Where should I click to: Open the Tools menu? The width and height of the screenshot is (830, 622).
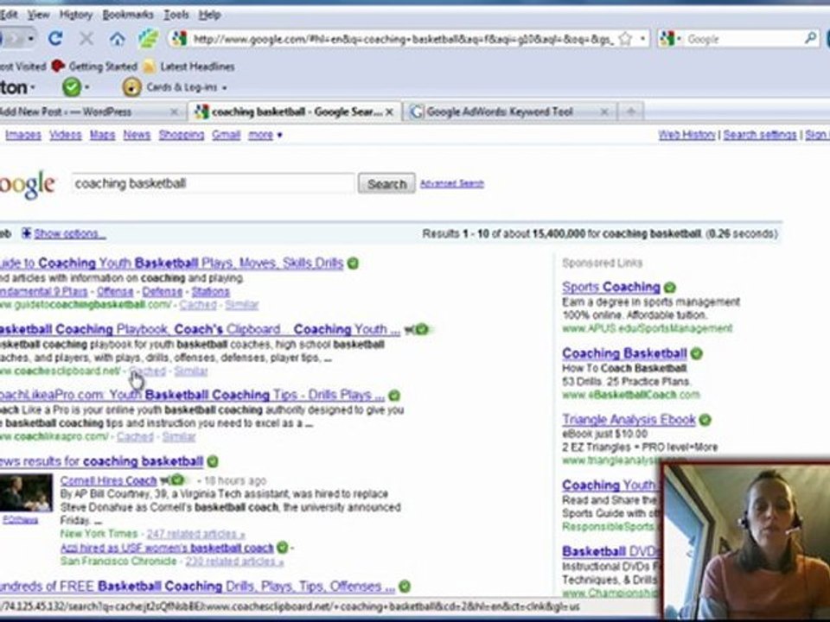tap(176, 15)
